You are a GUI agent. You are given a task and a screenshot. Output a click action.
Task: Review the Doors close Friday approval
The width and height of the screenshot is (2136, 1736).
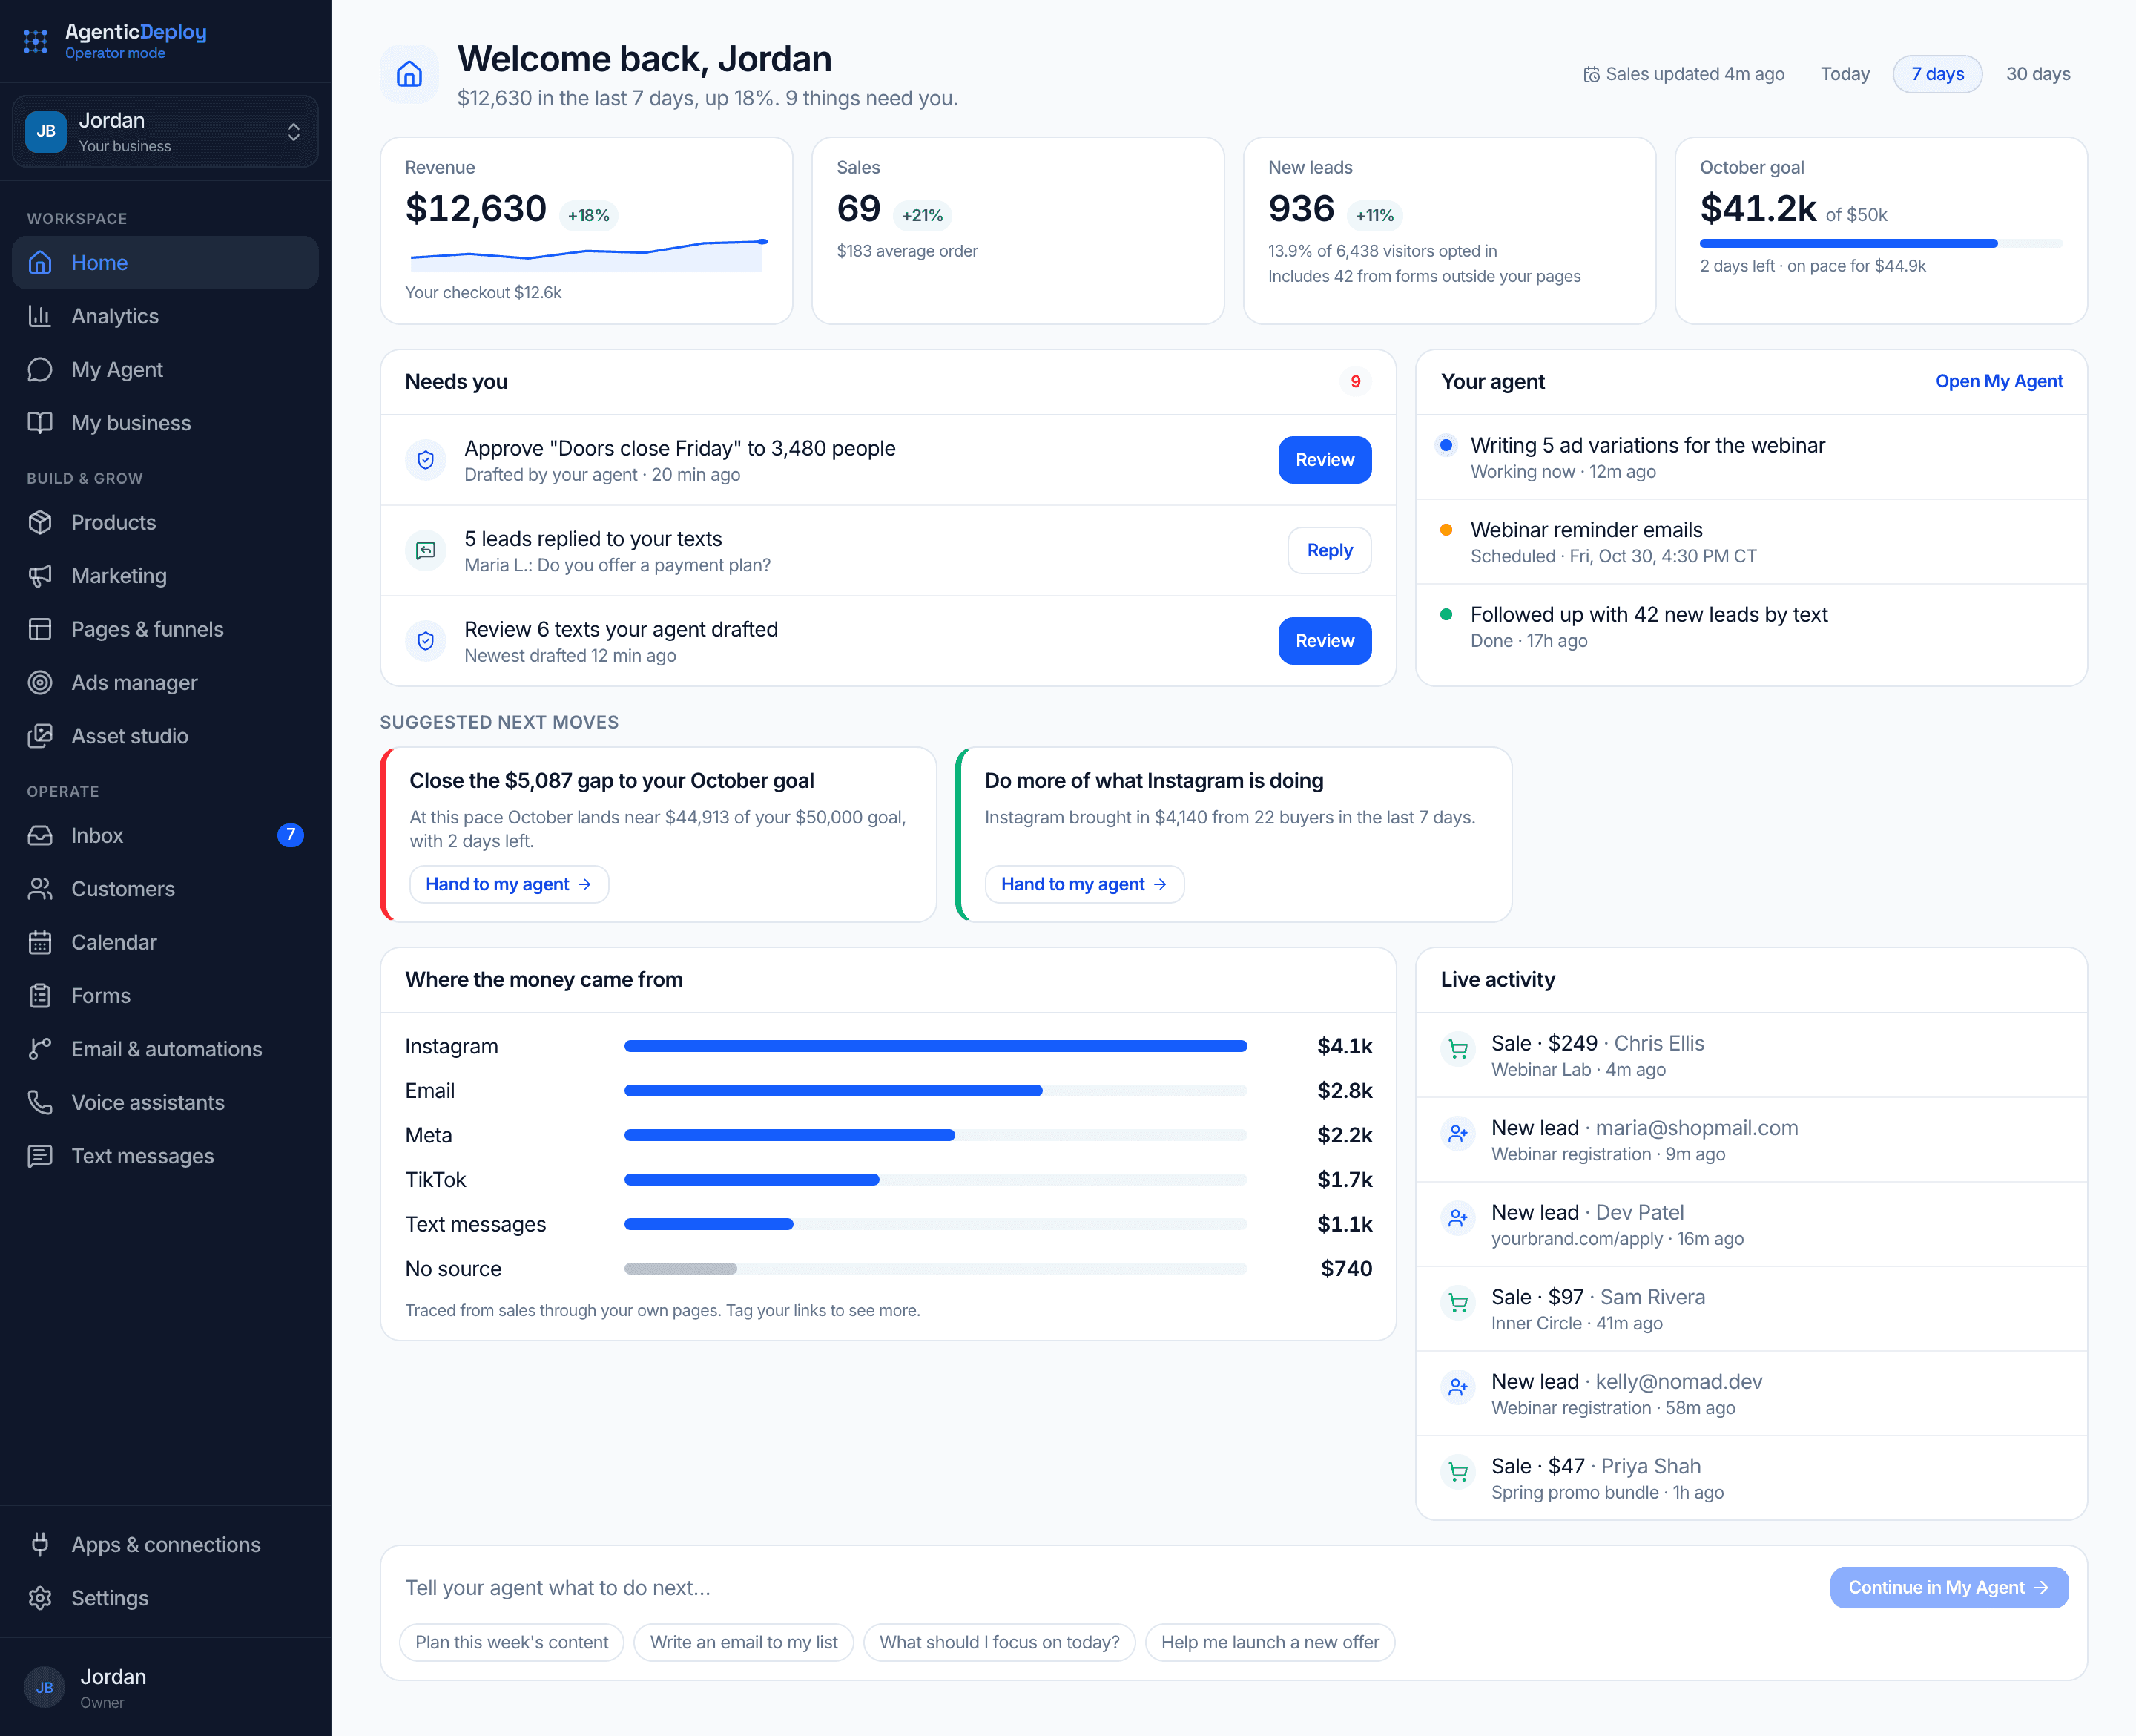pos(1325,460)
